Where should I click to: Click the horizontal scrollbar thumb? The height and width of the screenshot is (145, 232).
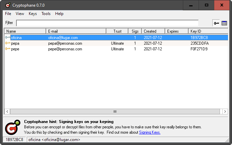tap(115, 112)
